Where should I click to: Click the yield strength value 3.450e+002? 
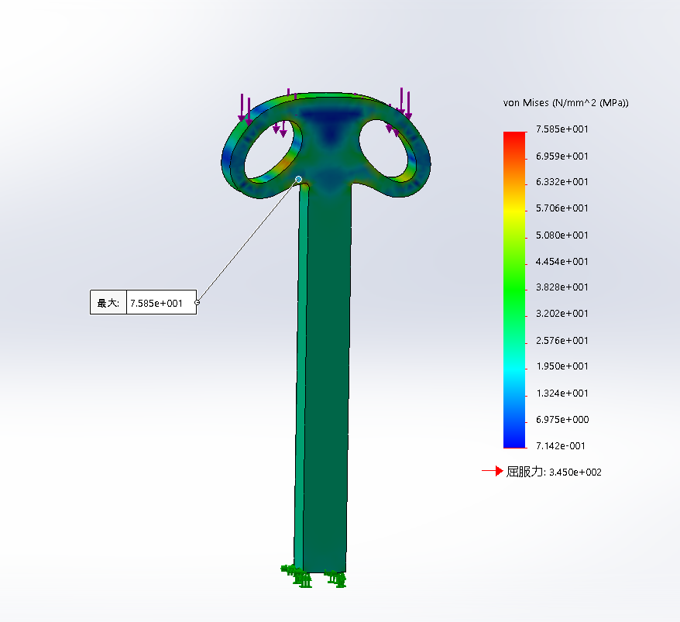point(575,473)
